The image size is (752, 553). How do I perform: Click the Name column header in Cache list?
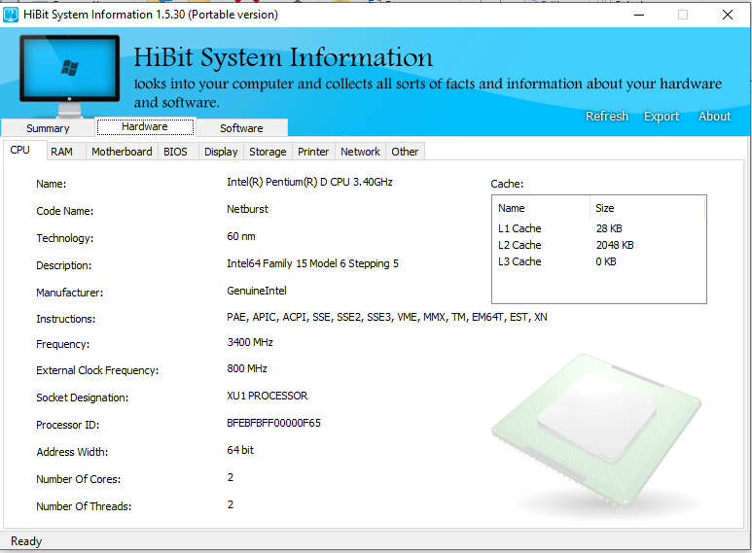(541, 208)
